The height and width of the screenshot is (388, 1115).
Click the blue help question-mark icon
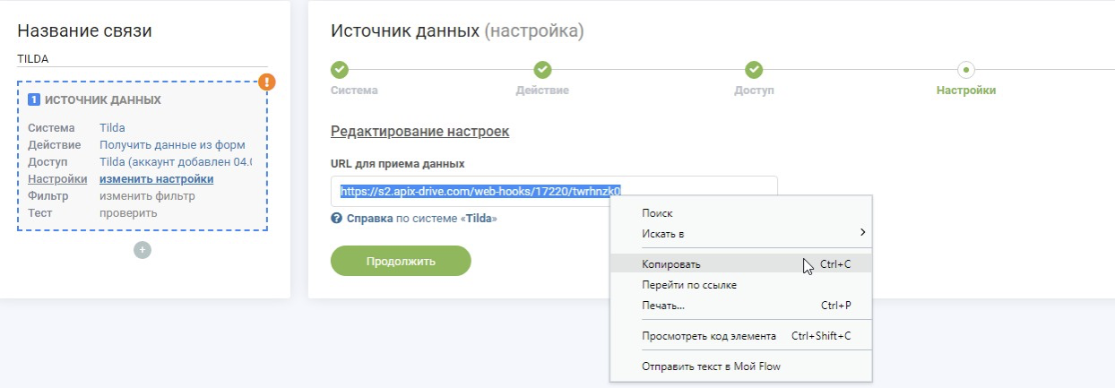coord(336,218)
